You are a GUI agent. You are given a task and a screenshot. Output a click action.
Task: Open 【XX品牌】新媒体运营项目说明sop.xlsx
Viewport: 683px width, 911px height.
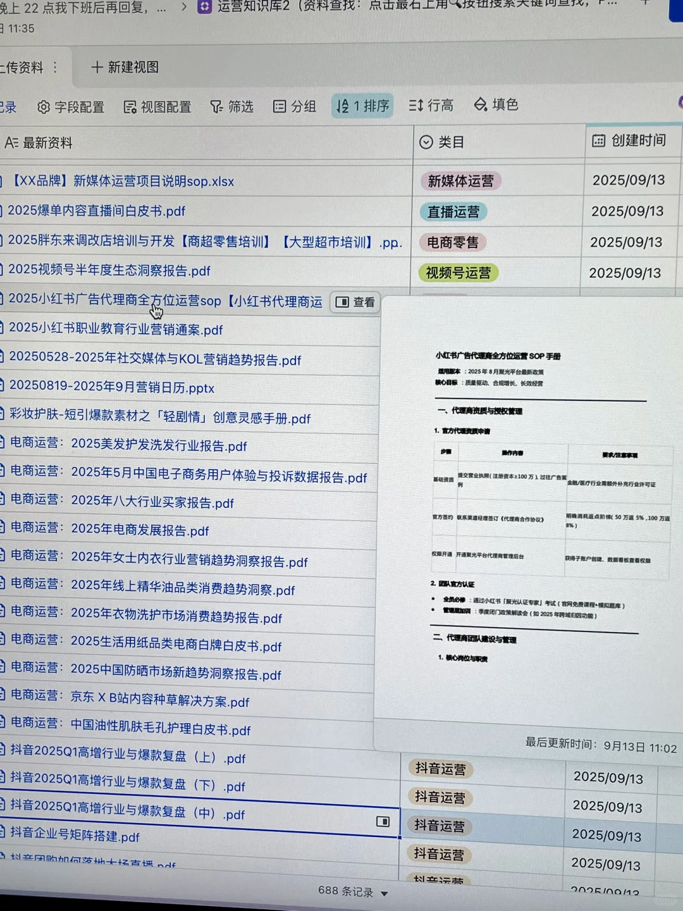pyautogui.click(x=123, y=182)
